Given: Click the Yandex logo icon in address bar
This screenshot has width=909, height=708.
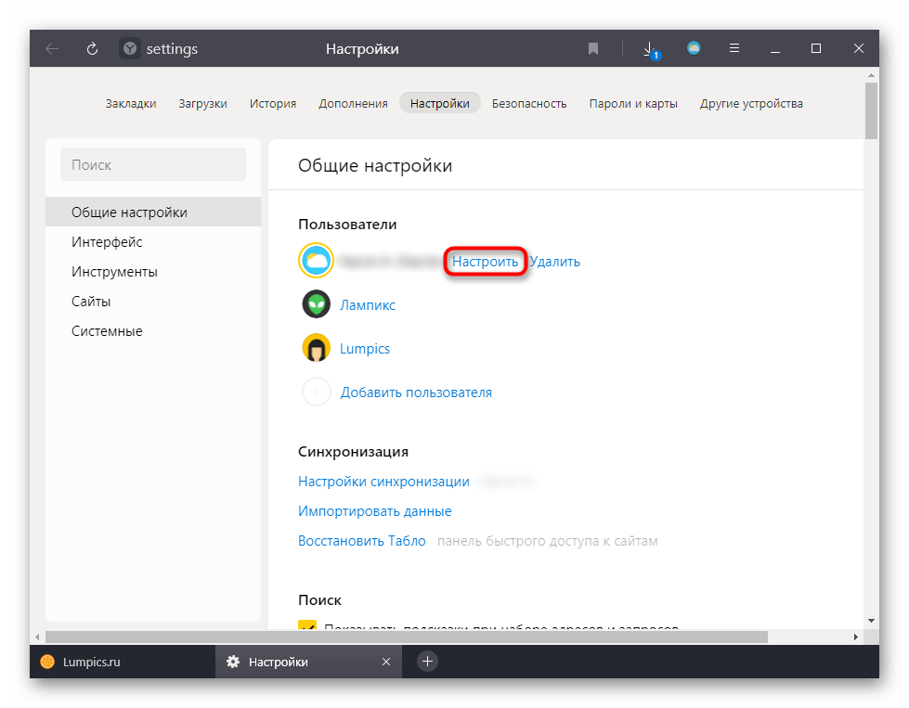Looking at the screenshot, I should pyautogui.click(x=130, y=49).
